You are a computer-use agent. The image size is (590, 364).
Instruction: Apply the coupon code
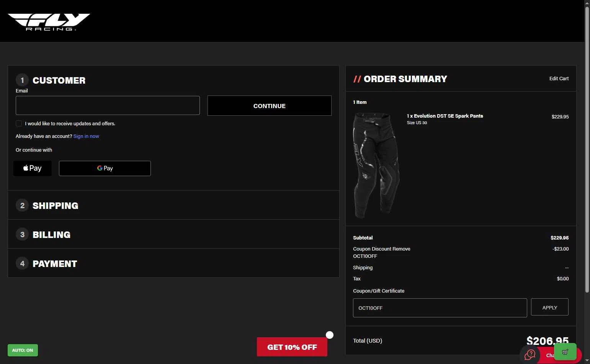550,307
